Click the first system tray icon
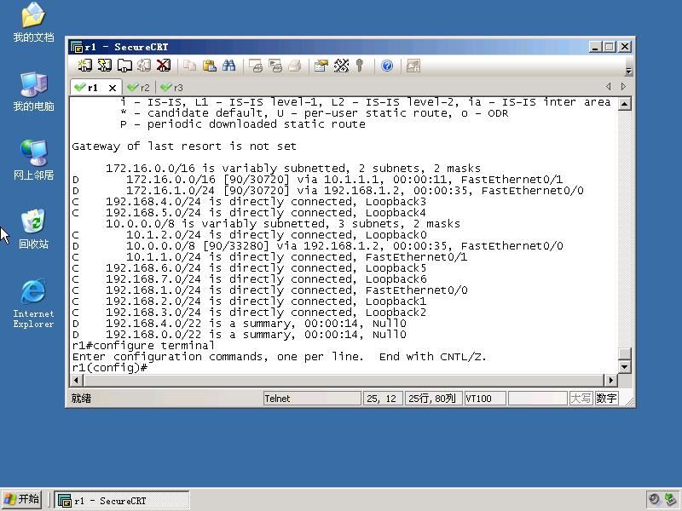Screen dimensions: 682x511 coord(654,500)
